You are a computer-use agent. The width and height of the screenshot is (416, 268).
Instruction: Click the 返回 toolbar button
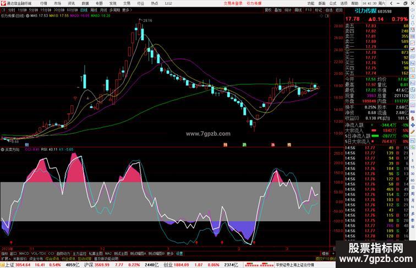(x=339, y=10)
